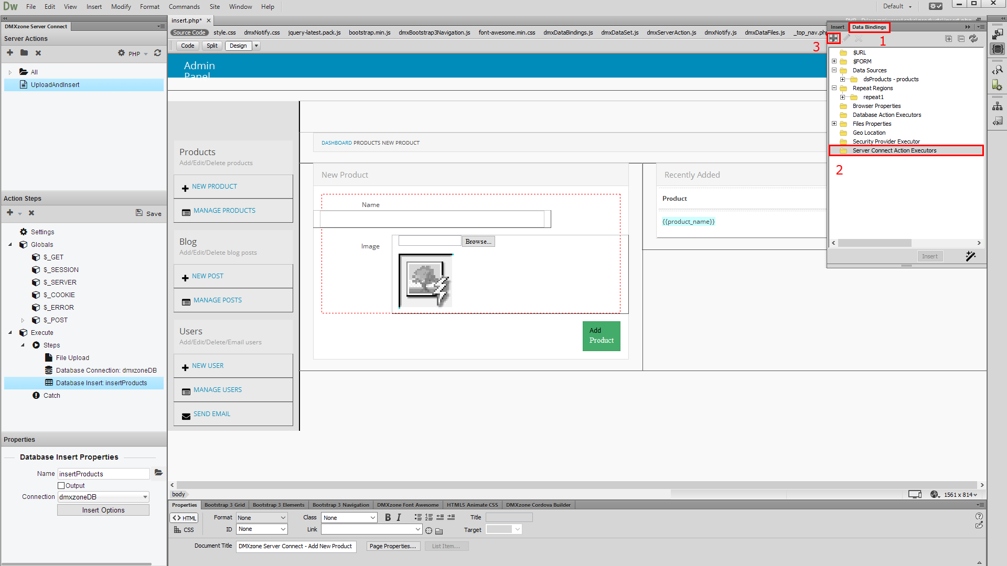Screen dimensions: 1007x566
Task: Expand all nodes in Data Bindings
Action: (948, 39)
